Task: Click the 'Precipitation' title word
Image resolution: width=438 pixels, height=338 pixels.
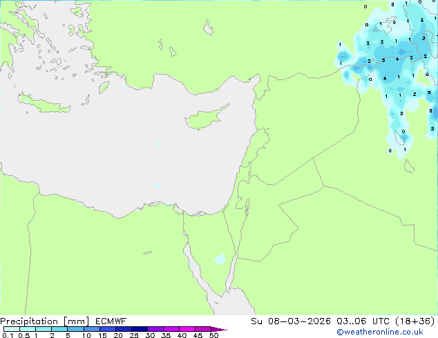Action: tap(29, 321)
